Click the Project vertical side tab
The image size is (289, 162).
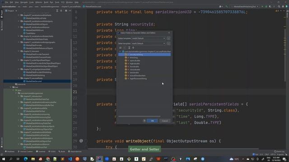2,14
